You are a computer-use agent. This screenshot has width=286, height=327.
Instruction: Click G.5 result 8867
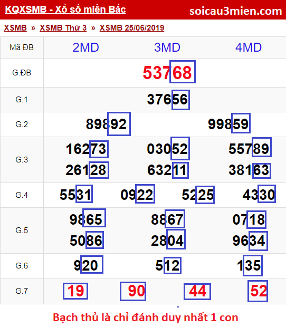(x=167, y=219)
